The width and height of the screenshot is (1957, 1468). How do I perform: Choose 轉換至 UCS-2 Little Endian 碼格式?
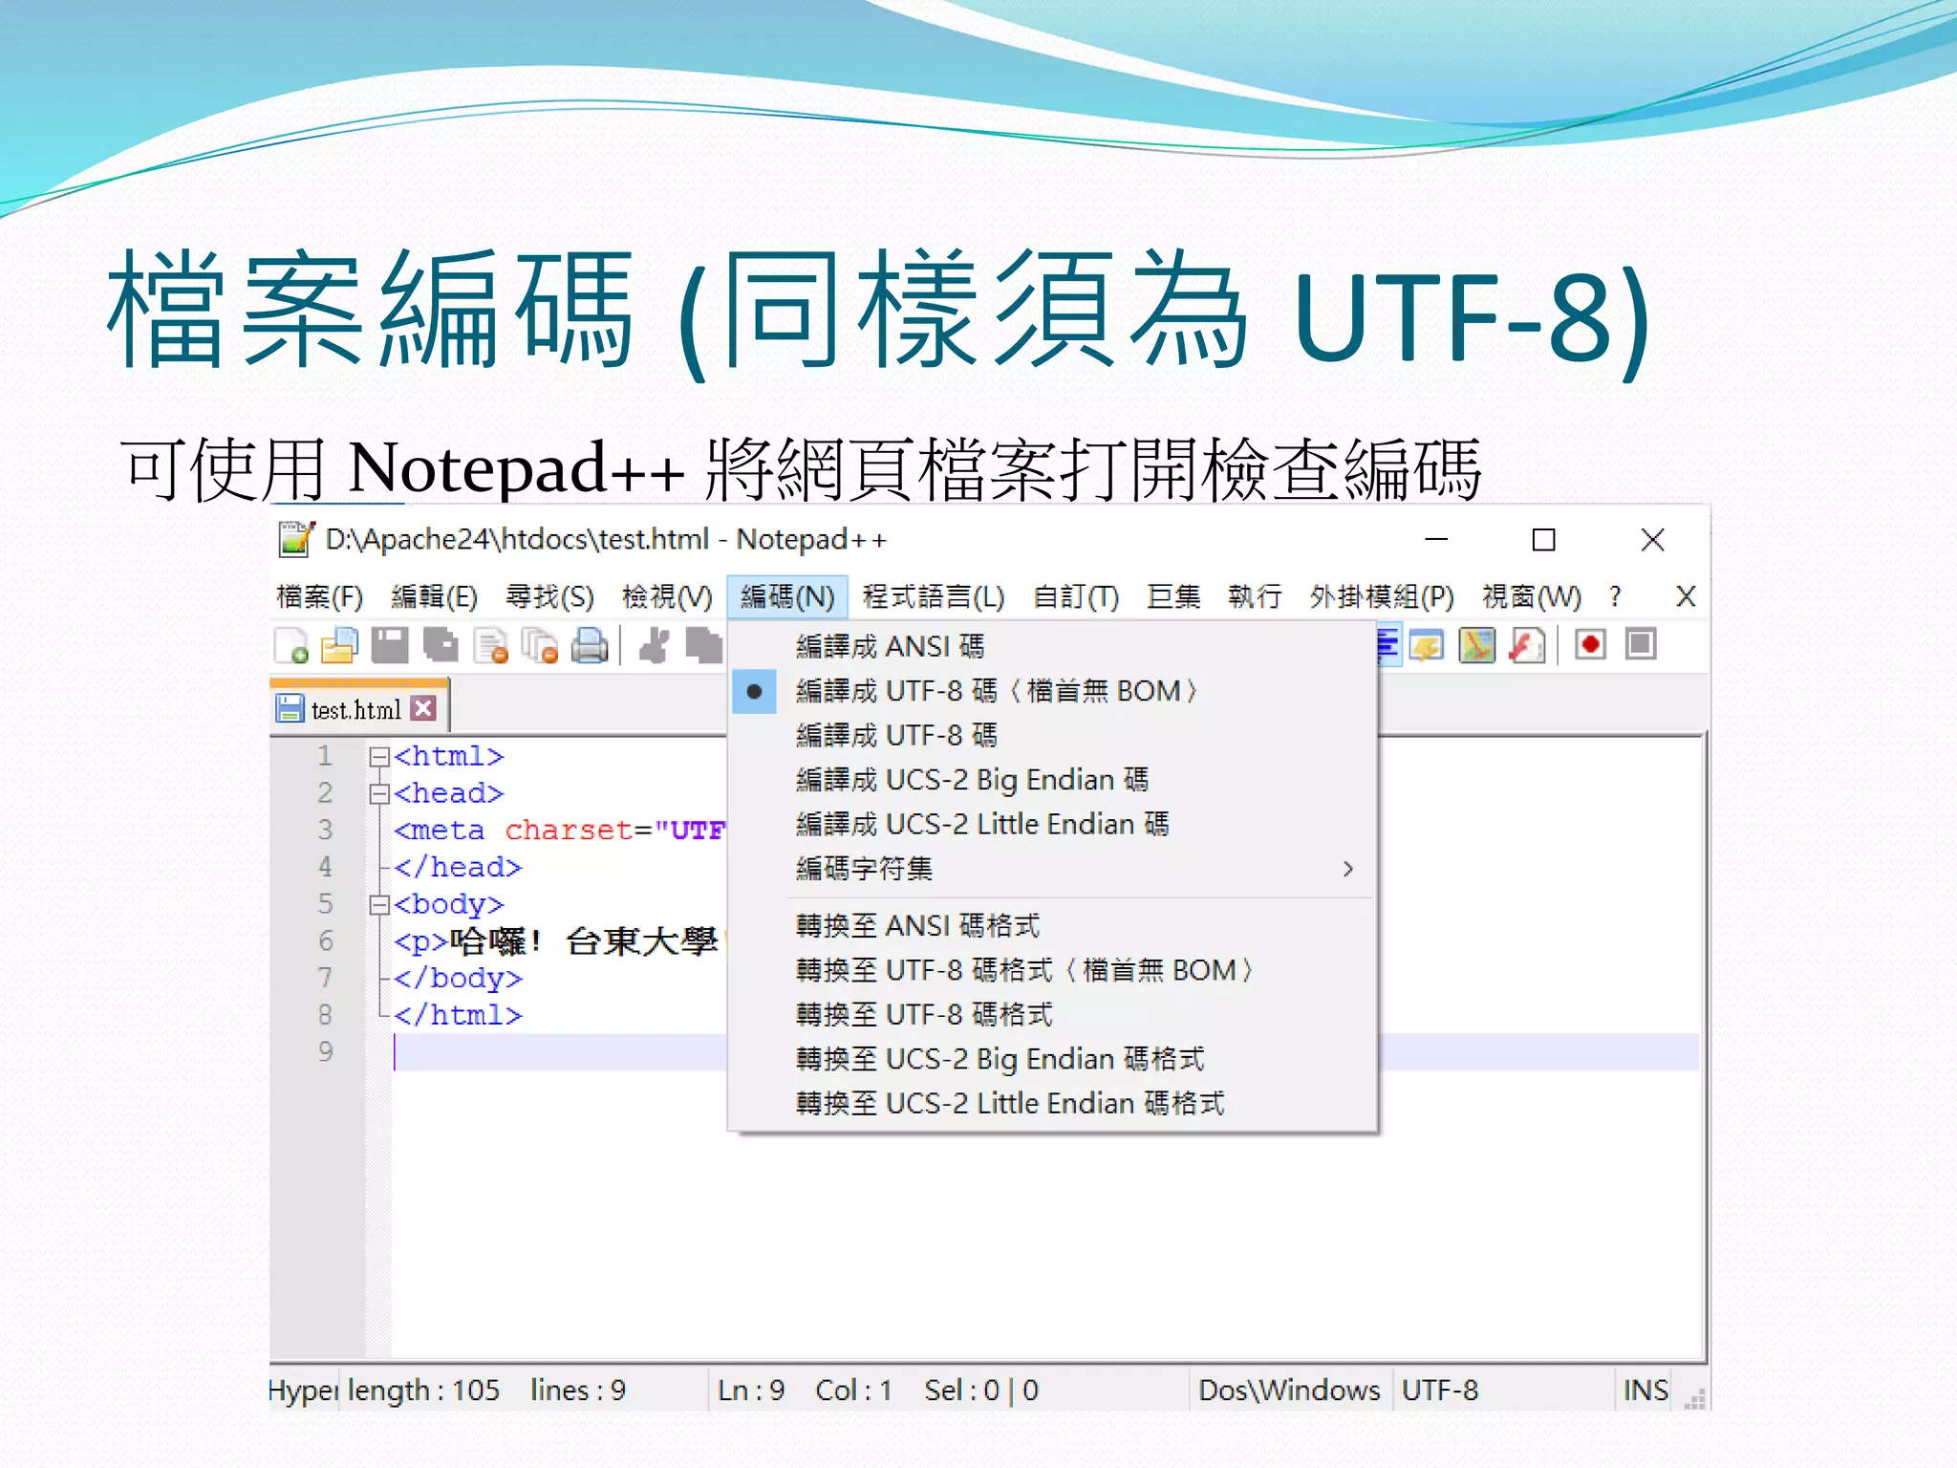[x=1053, y=1104]
